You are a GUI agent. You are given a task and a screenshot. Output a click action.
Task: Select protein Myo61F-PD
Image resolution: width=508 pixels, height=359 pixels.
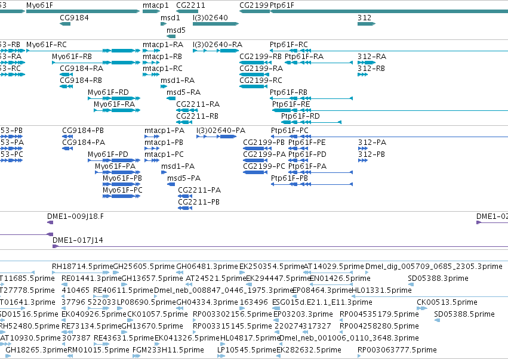point(114,160)
